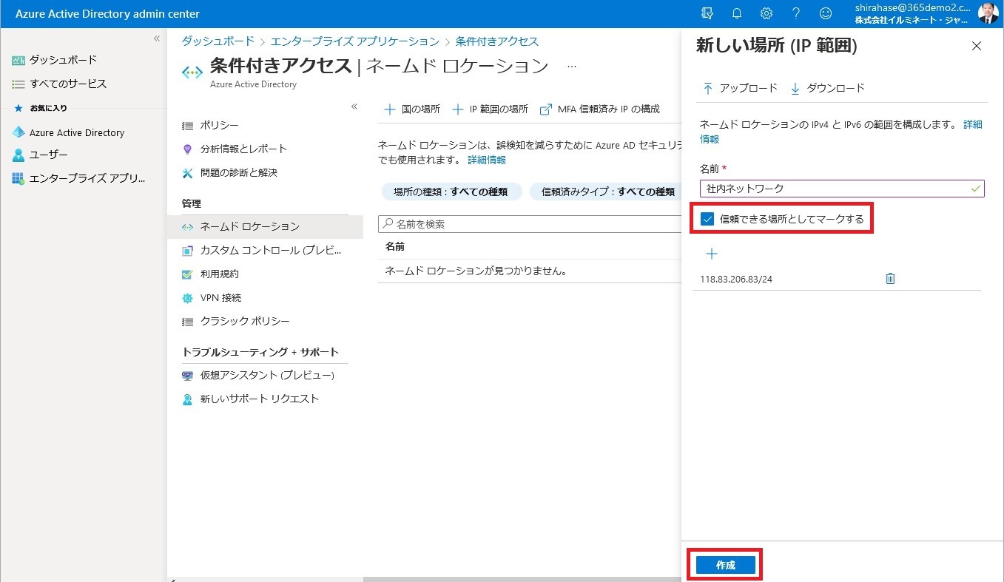Delete the 118.83.206.83/24 range
The image size is (1004, 582).
click(890, 279)
